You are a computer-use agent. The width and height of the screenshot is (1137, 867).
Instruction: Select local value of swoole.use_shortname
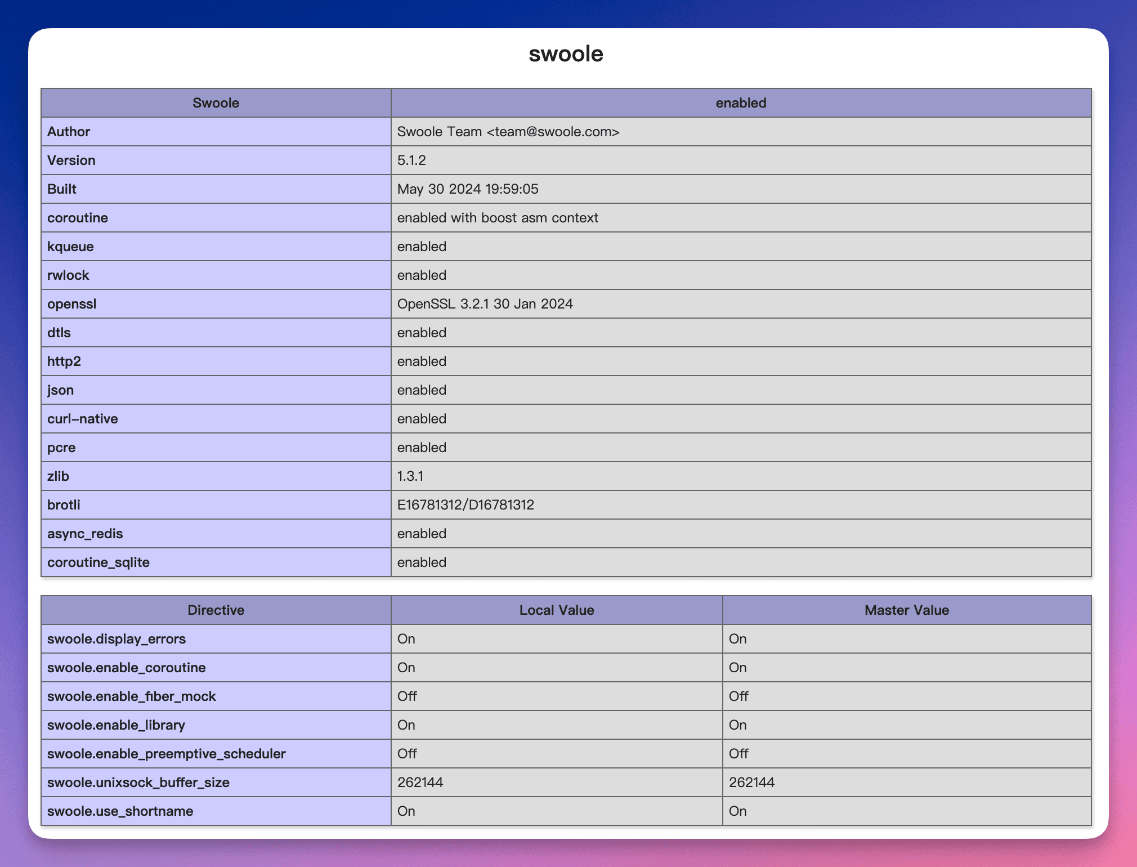(406, 811)
